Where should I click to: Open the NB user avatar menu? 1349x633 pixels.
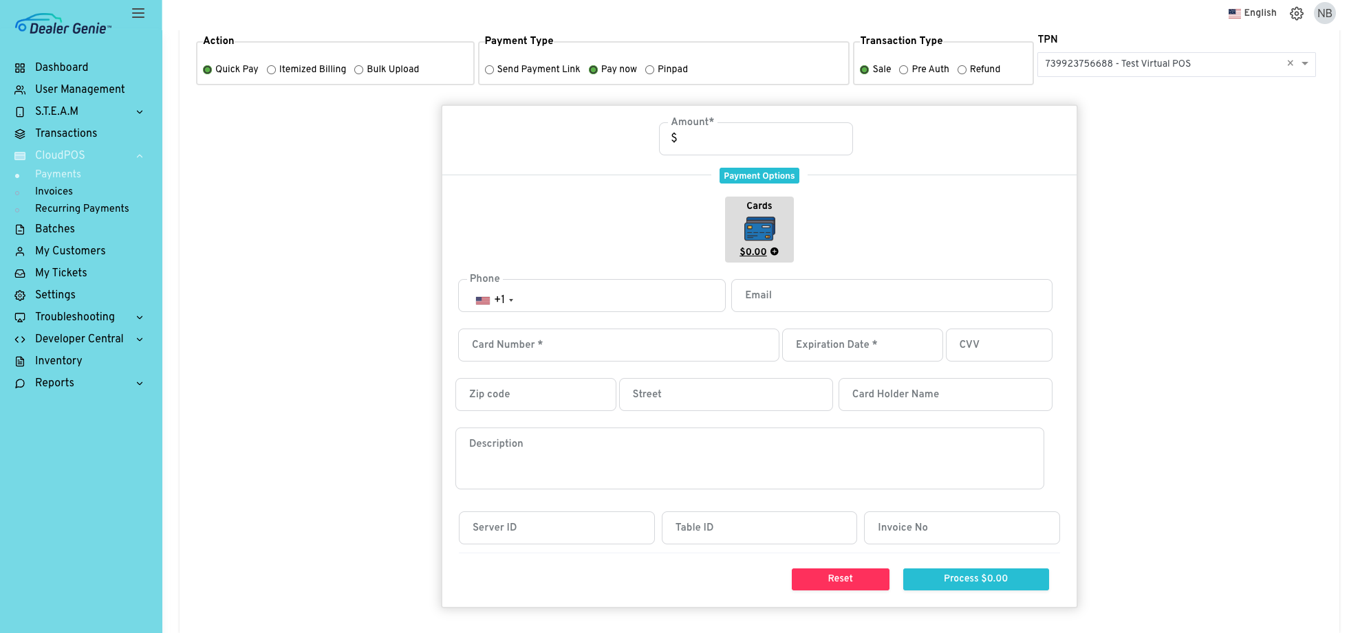1325,13
